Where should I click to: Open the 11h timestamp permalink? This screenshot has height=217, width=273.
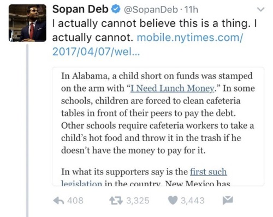tap(191, 9)
